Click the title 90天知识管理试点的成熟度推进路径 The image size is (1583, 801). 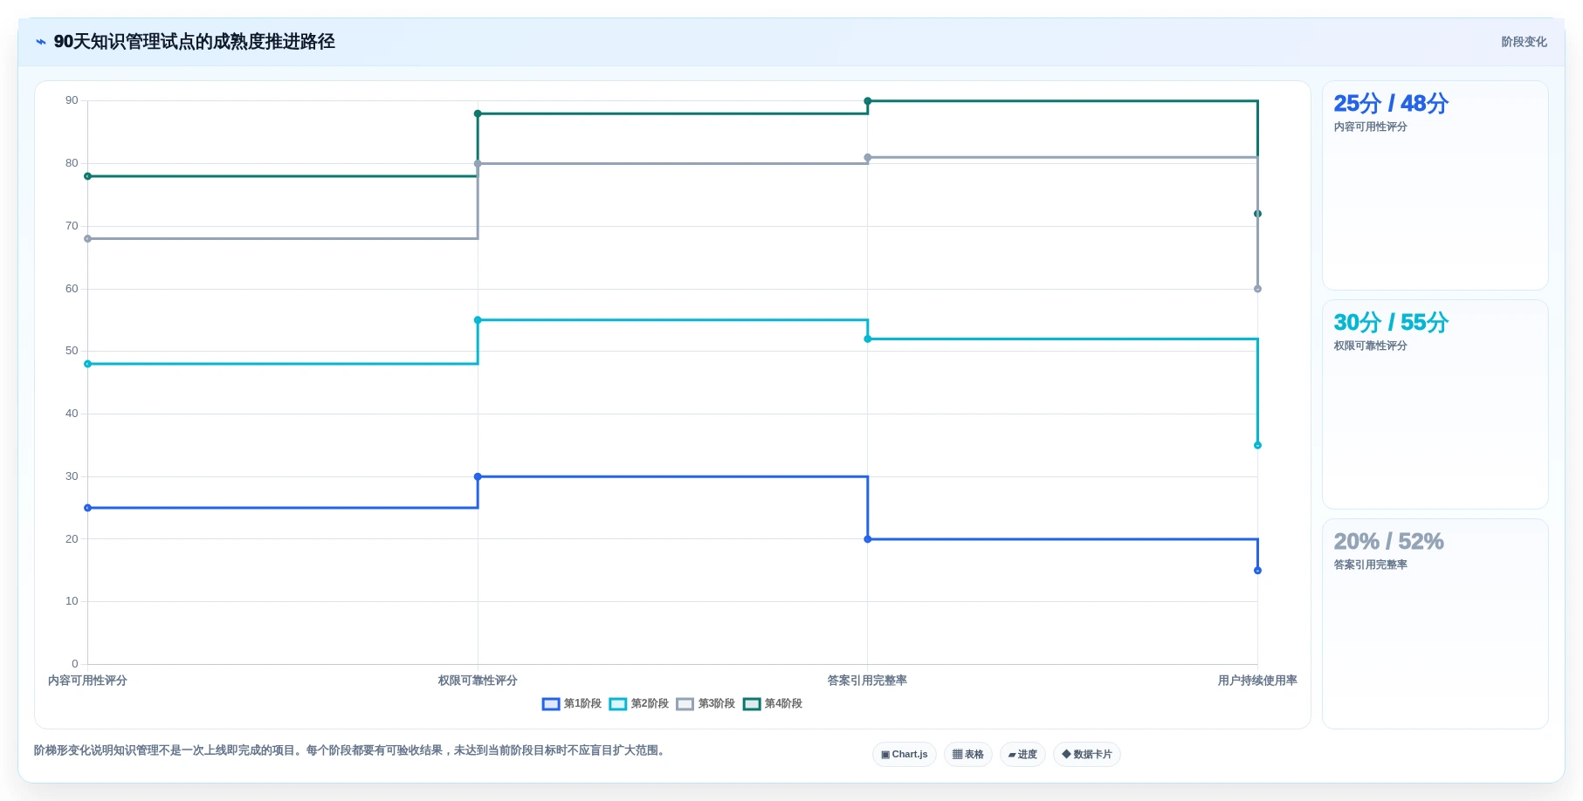(195, 42)
